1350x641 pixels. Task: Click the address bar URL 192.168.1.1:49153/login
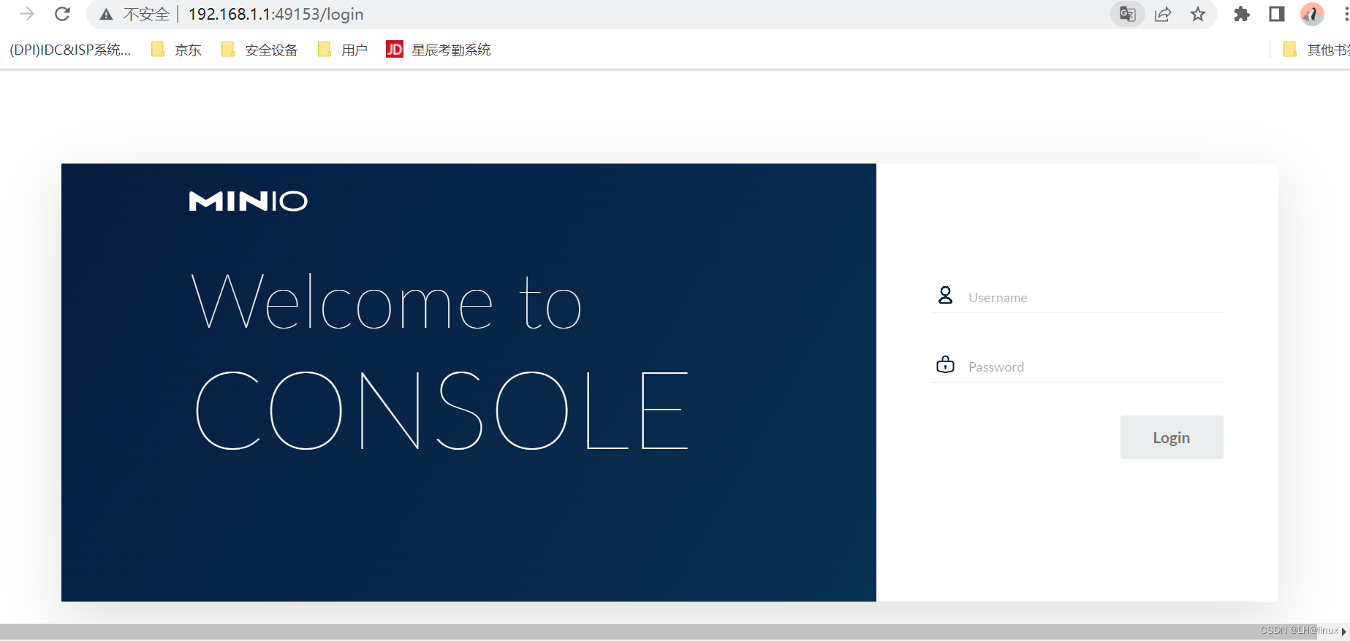(276, 14)
